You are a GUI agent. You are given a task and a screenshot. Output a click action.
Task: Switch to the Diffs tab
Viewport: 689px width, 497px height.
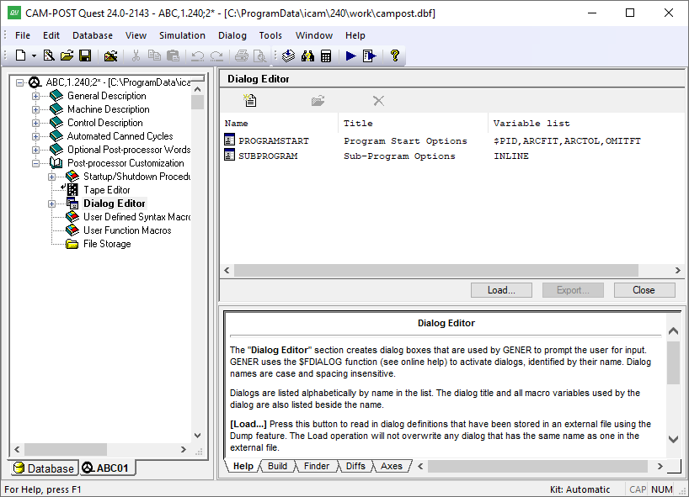coord(355,466)
